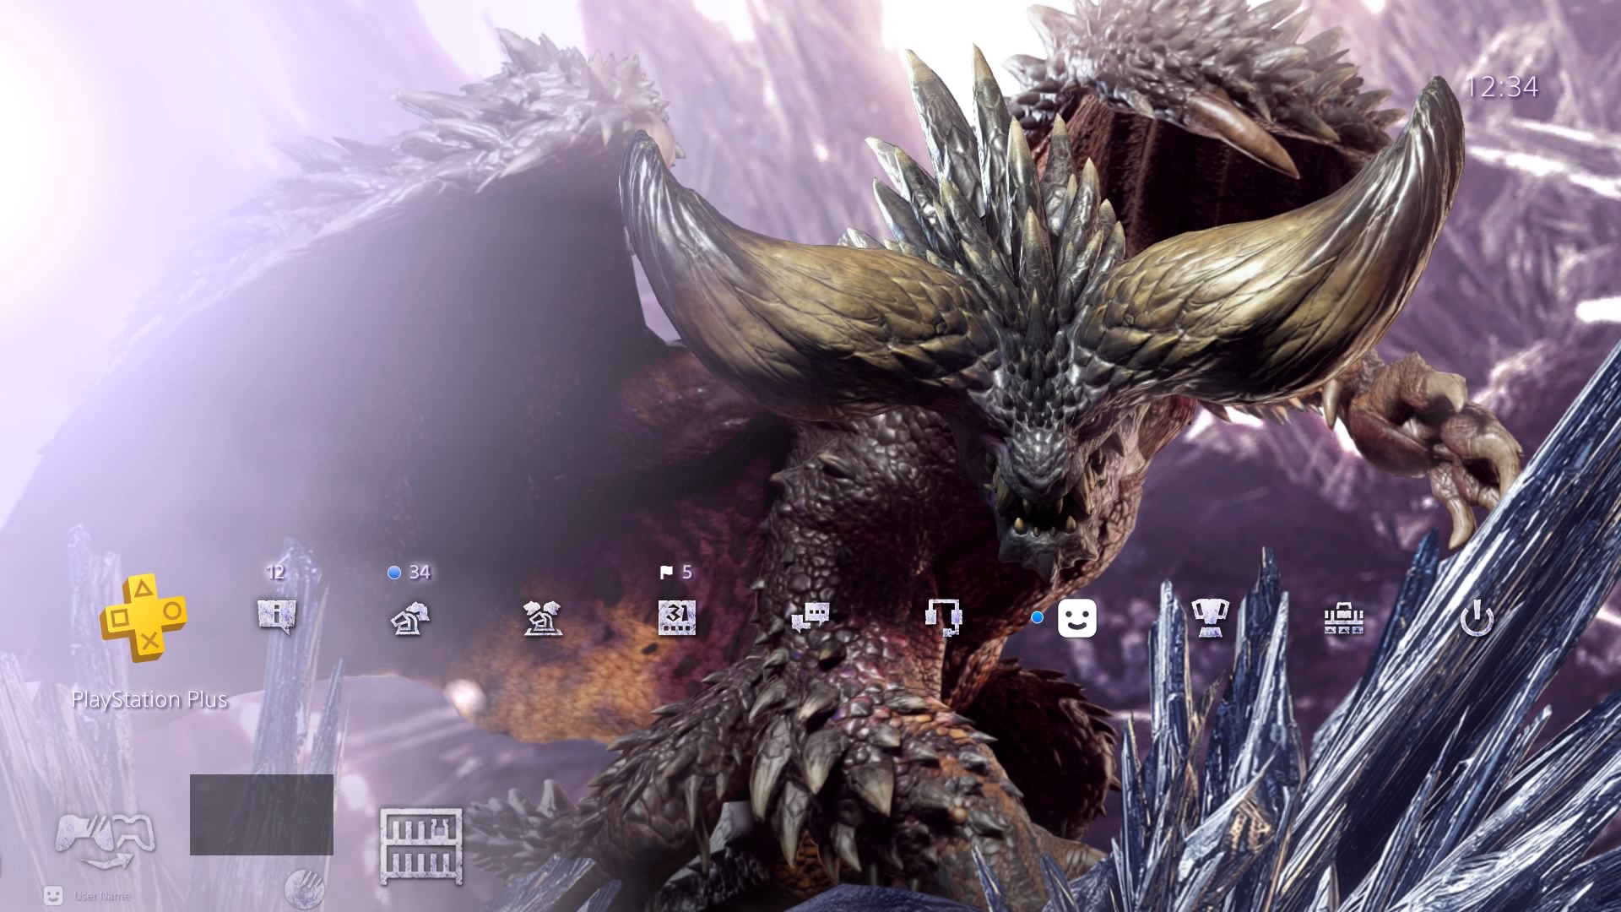The height and width of the screenshot is (912, 1621).
Task: Select the Power icon
Action: coord(1477,620)
